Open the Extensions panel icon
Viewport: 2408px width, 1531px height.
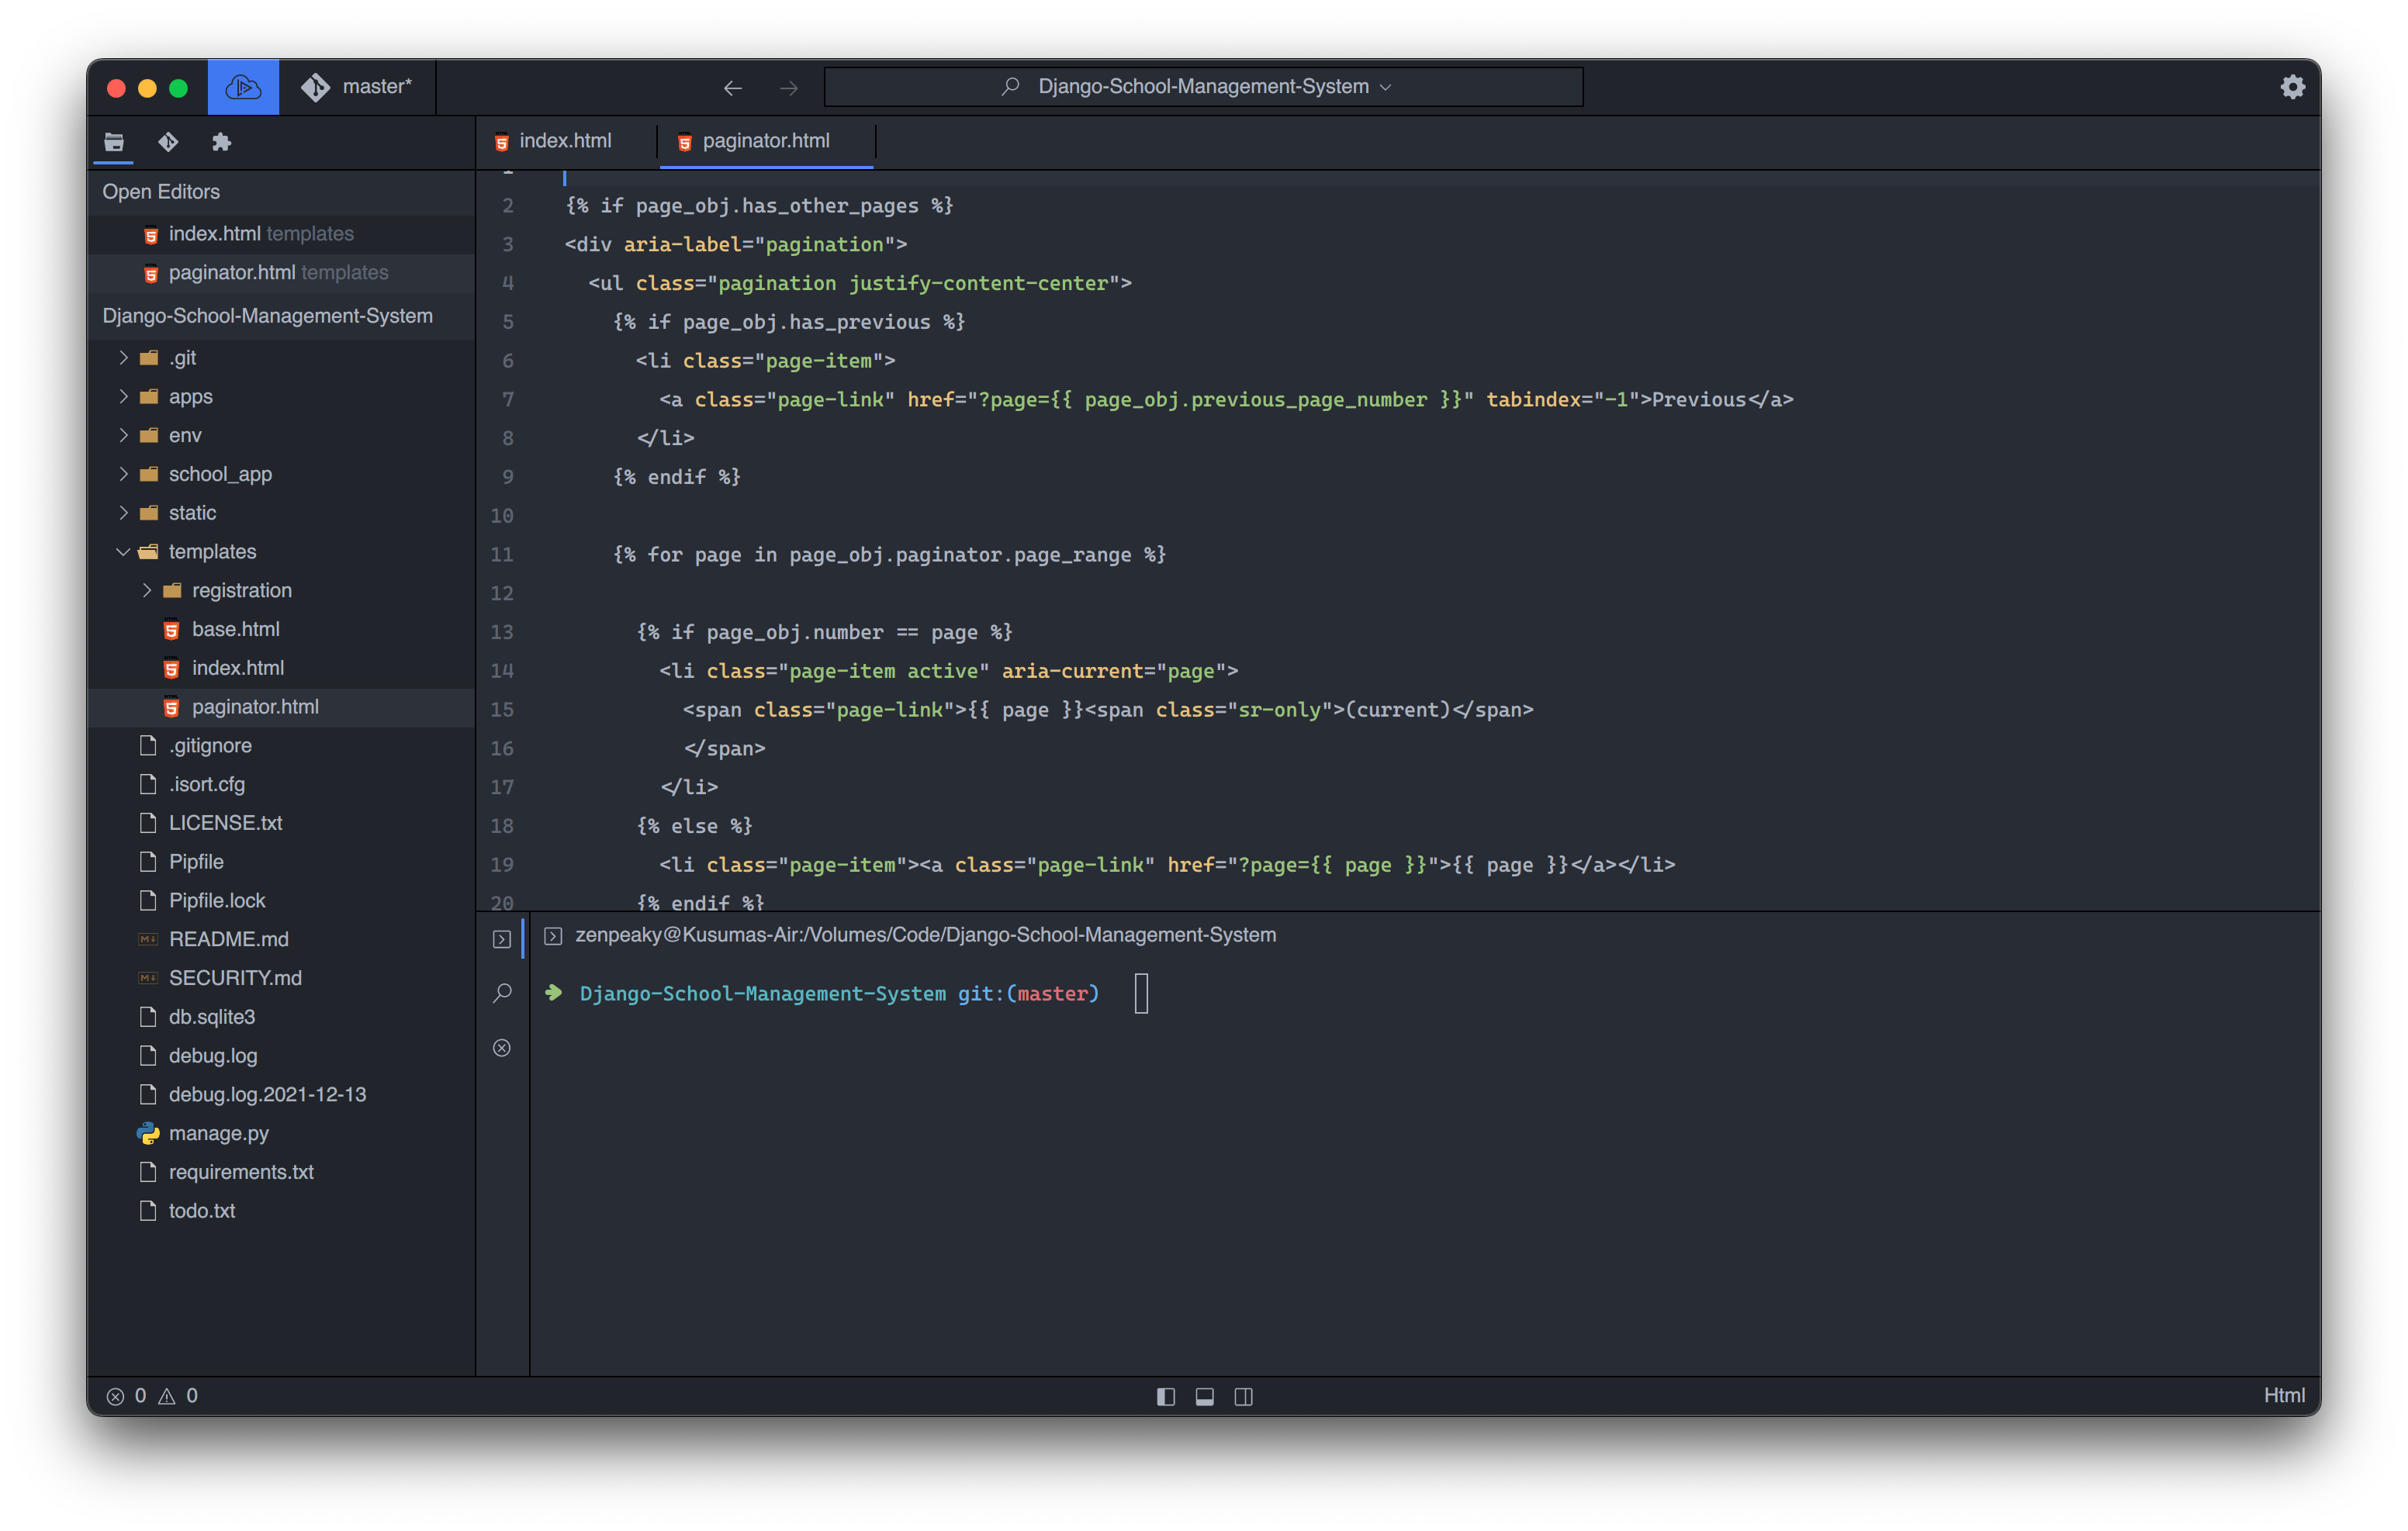[x=222, y=142]
